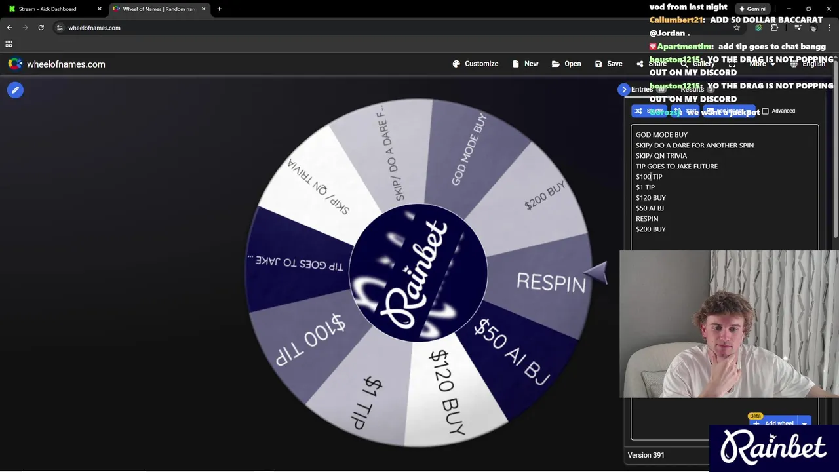Go to wheelofnames.com home logo
The height and width of the screenshot is (472, 839).
pyautogui.click(x=56, y=64)
